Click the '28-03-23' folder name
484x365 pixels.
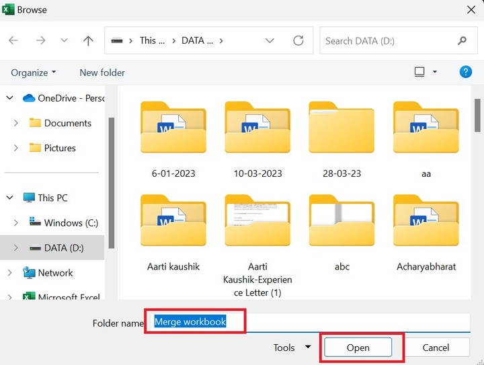click(341, 173)
